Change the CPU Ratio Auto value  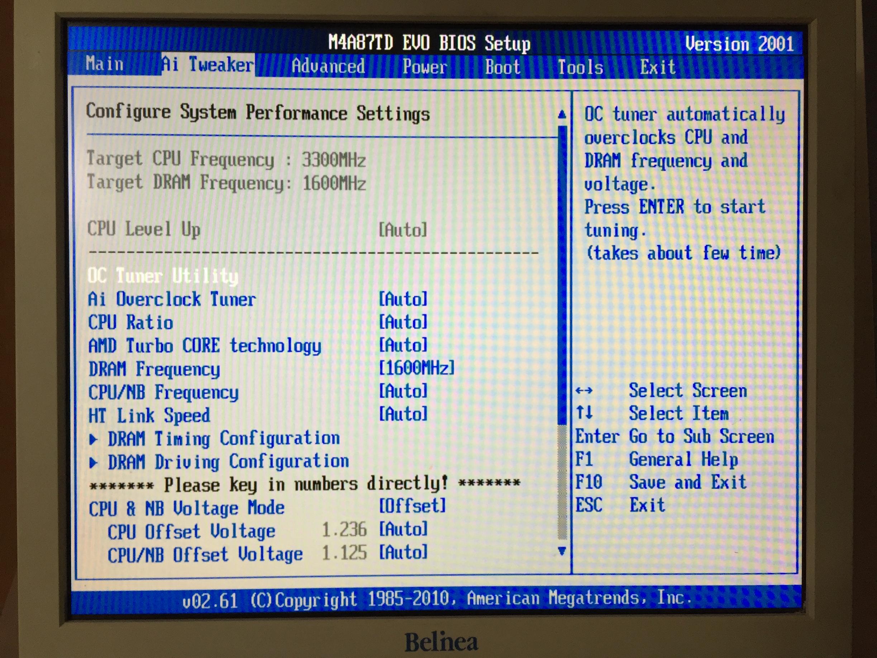403,322
